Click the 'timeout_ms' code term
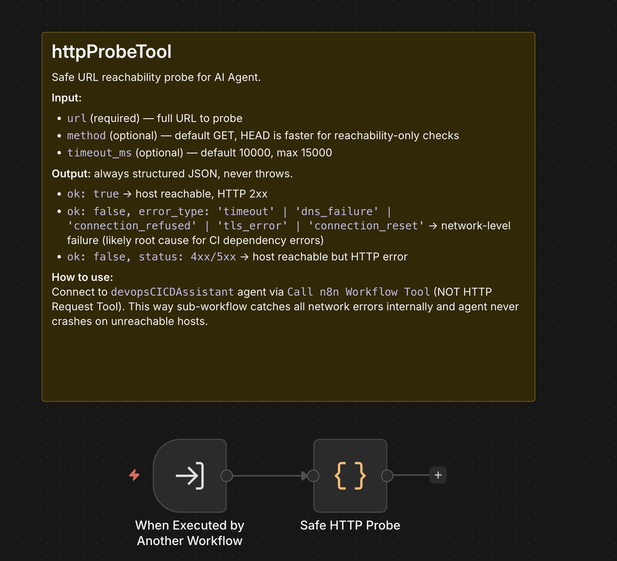617x561 pixels. coord(99,153)
